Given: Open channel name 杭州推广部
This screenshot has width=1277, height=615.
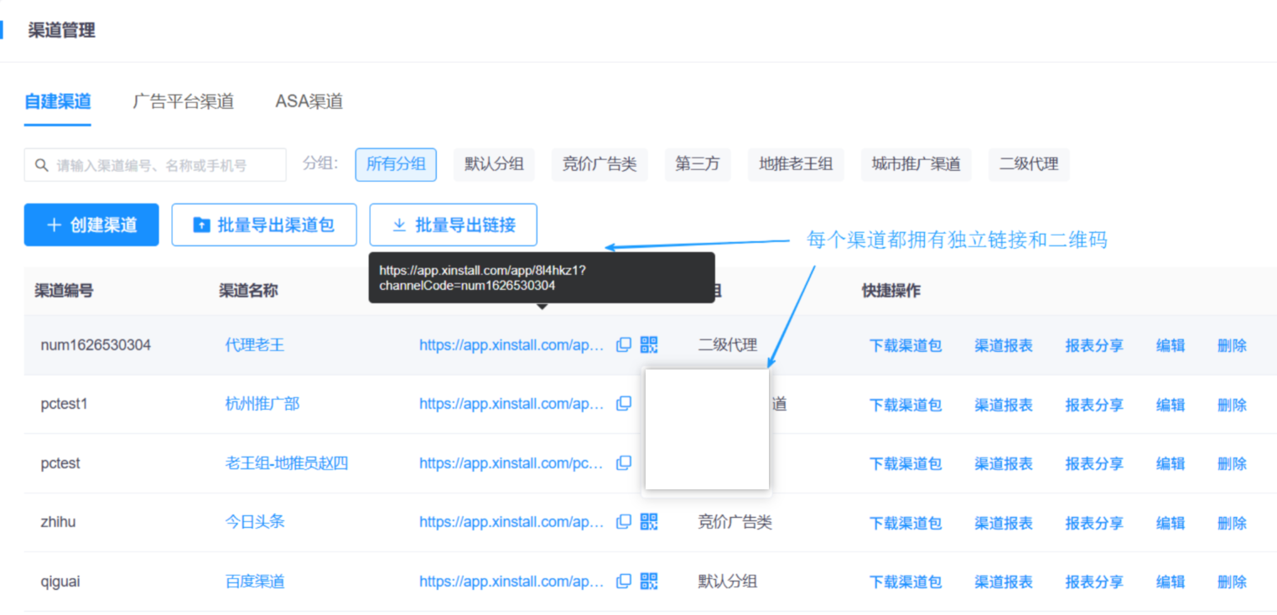Looking at the screenshot, I should pos(262,404).
